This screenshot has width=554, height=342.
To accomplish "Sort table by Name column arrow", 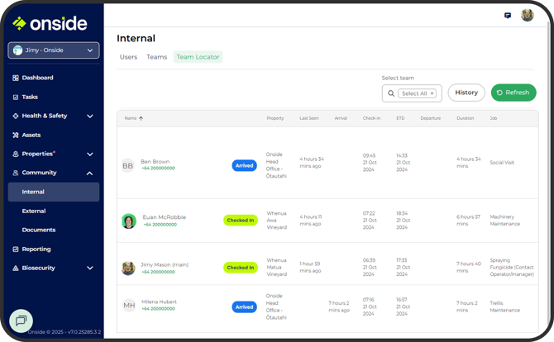I will 141,118.
